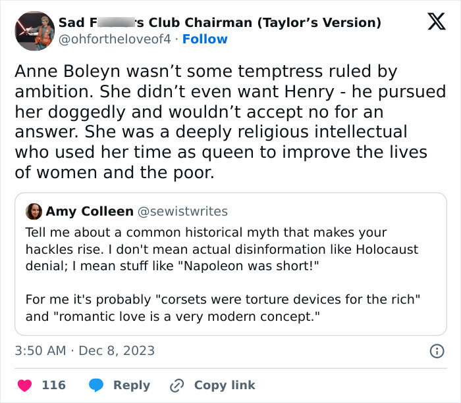Click the X logo icon
This screenshot has height=403, width=461.
click(431, 22)
